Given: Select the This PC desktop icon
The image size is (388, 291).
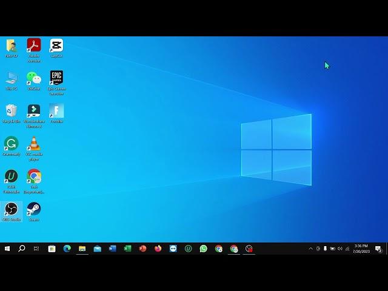Looking at the screenshot, I should (12, 81).
